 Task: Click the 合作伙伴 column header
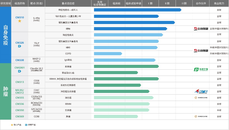(201, 3)
